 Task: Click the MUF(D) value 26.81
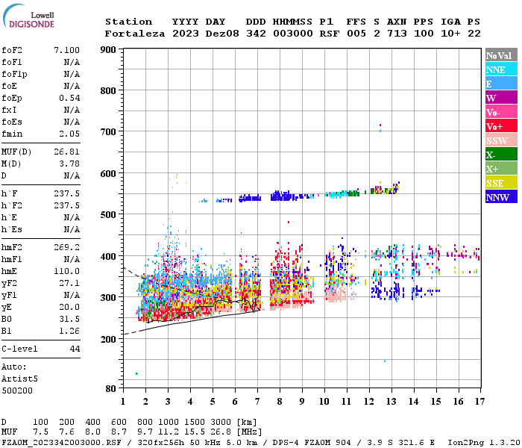pos(66,152)
